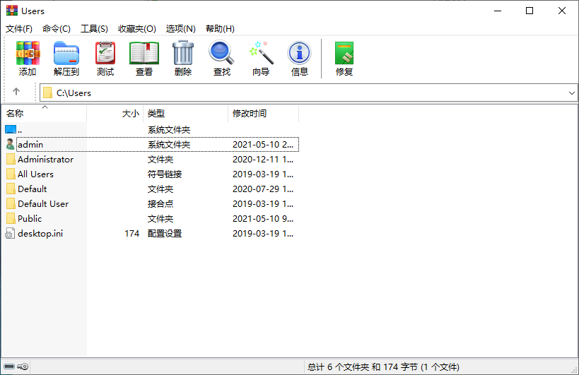Minimize the Users window
579x375 pixels.
tap(498, 11)
